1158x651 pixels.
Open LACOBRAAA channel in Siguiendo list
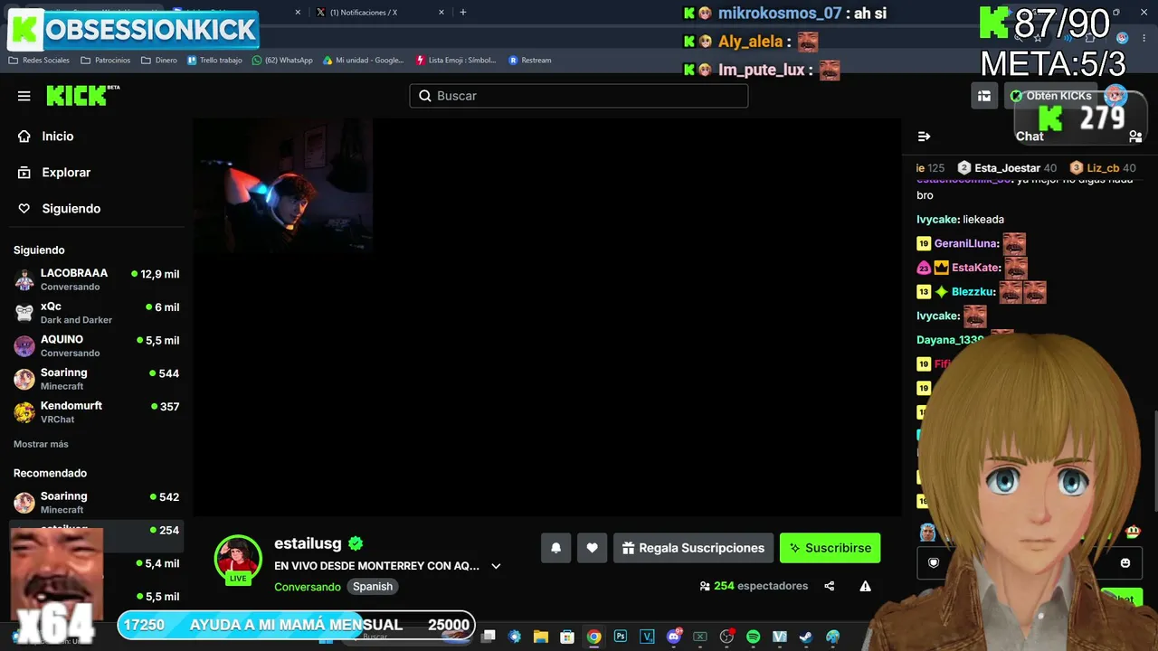96,279
